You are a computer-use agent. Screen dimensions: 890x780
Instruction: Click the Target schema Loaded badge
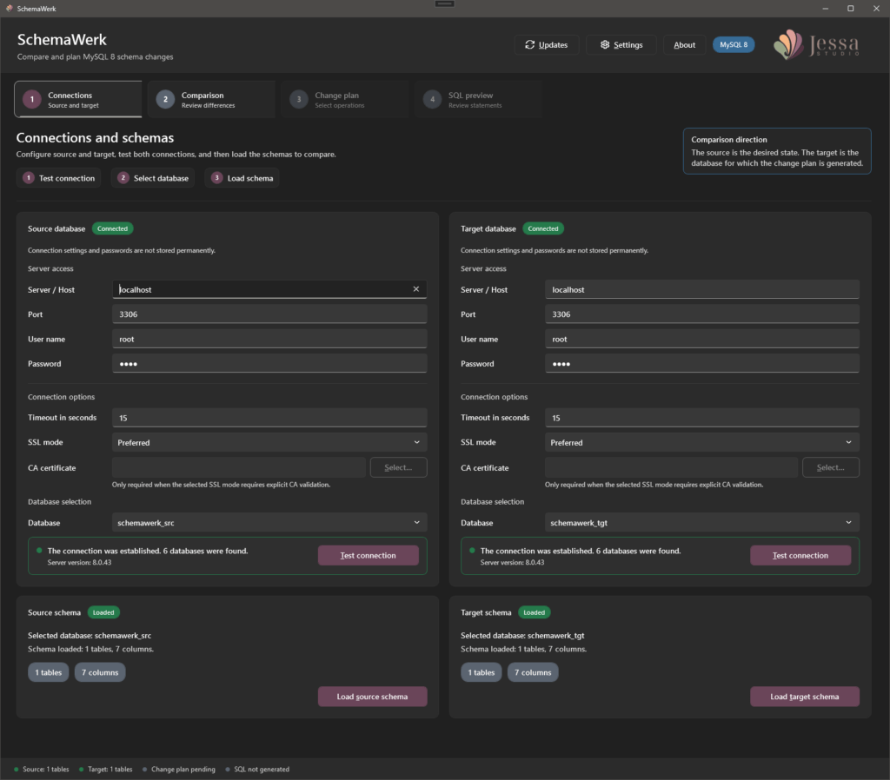[535, 612]
